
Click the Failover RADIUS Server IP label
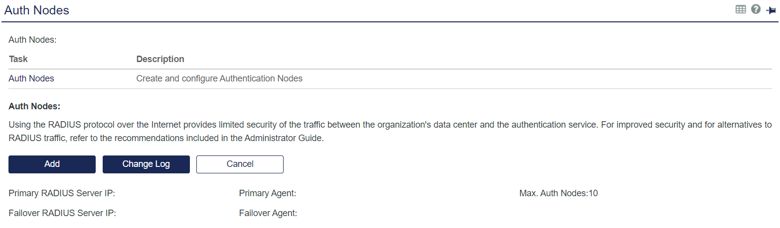(x=62, y=214)
